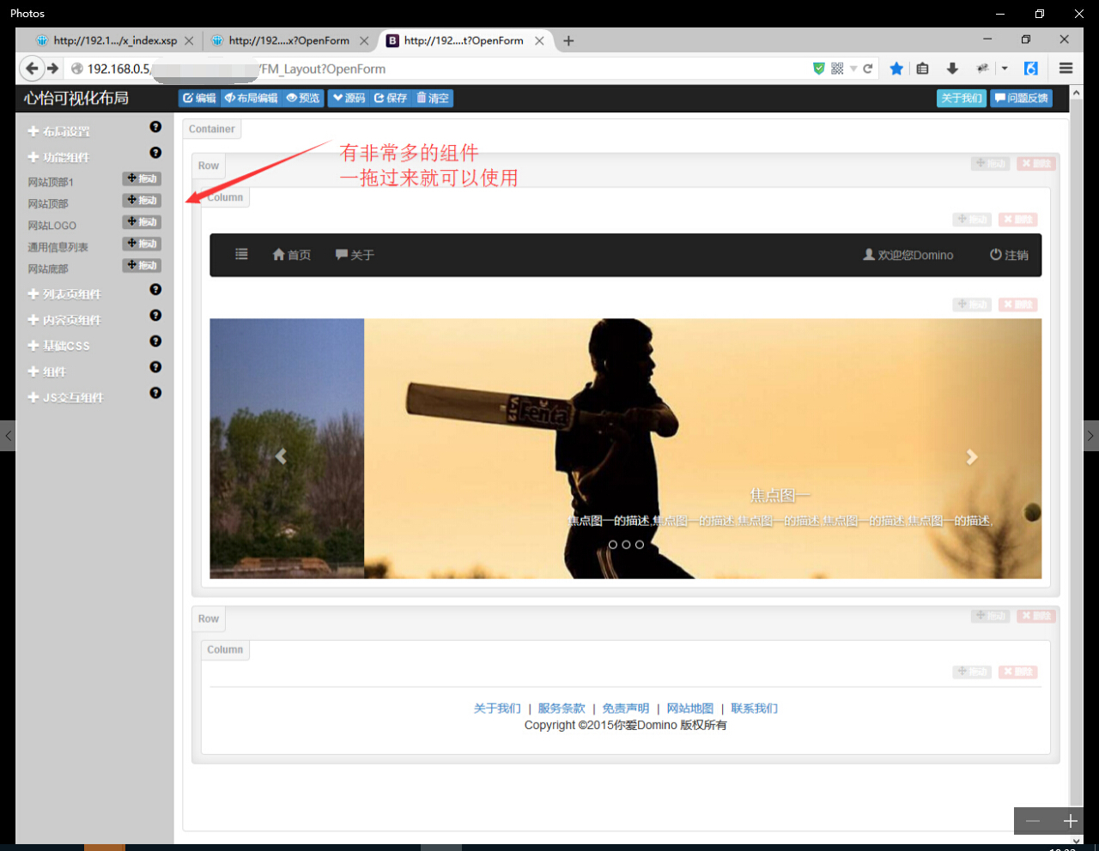Expand the JS交互组件 section
This screenshot has height=851, width=1099.
click(x=65, y=397)
